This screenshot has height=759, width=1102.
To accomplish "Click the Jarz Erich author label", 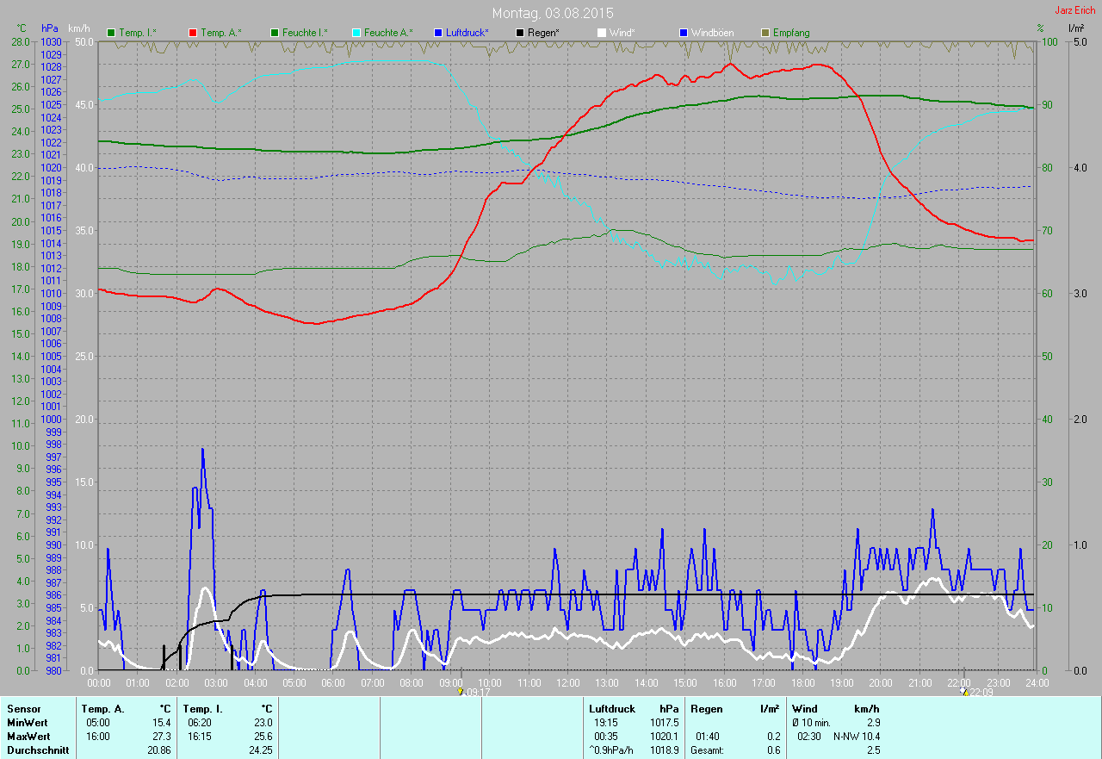I will [x=1075, y=10].
